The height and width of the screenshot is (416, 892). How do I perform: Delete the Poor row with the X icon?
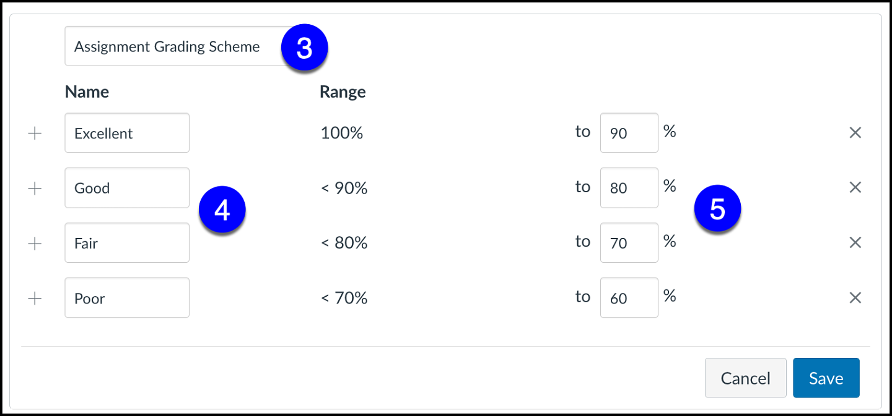click(855, 298)
